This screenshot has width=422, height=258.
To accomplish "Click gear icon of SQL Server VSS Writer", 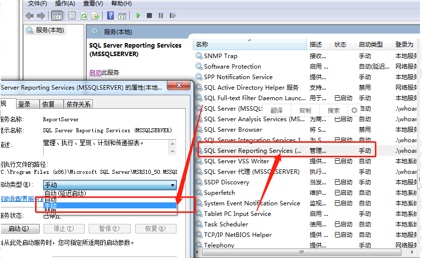I will pos(199,161).
